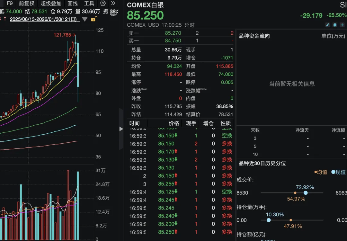347x241 pixels.
Task: Select the tick row priced 85.200
Action: point(181,224)
